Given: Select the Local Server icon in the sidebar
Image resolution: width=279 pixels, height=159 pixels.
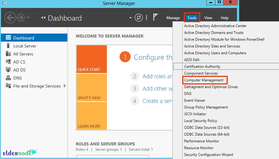Looking at the screenshot, I should point(8,46).
